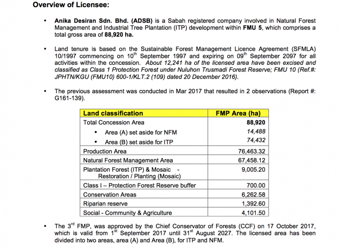Screen dimensions: 339x249
Task: Click the 'FMP Area (ha)' table header
Action: pos(238,113)
